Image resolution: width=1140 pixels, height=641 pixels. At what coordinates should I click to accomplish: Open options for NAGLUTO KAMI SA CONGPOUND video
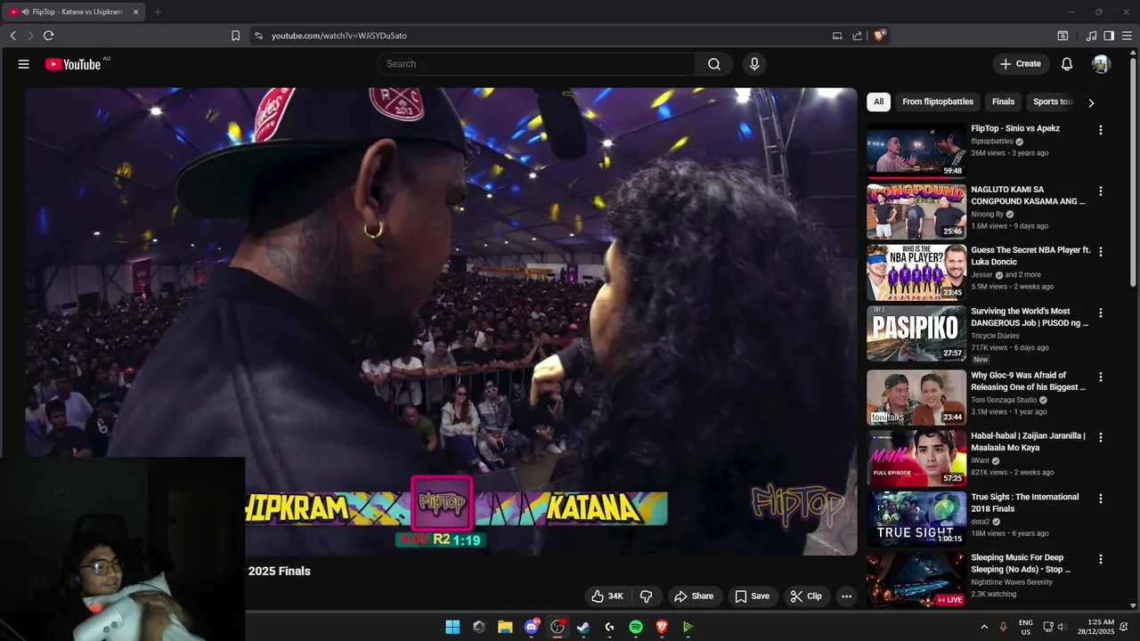1101,191
